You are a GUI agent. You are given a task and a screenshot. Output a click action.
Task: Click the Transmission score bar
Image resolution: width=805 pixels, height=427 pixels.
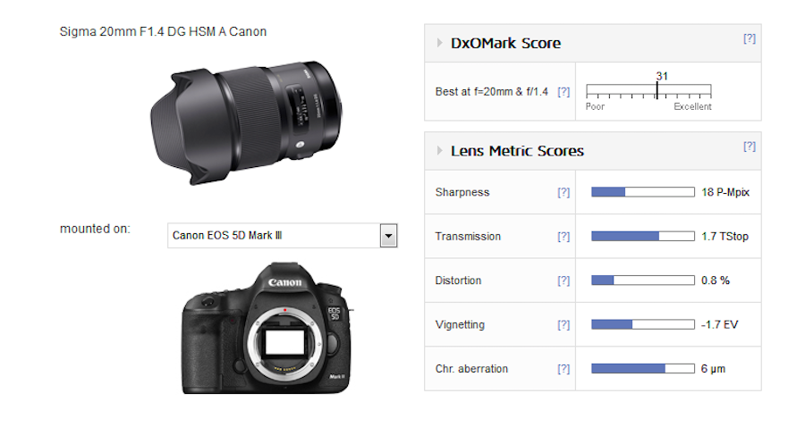pyautogui.click(x=642, y=237)
